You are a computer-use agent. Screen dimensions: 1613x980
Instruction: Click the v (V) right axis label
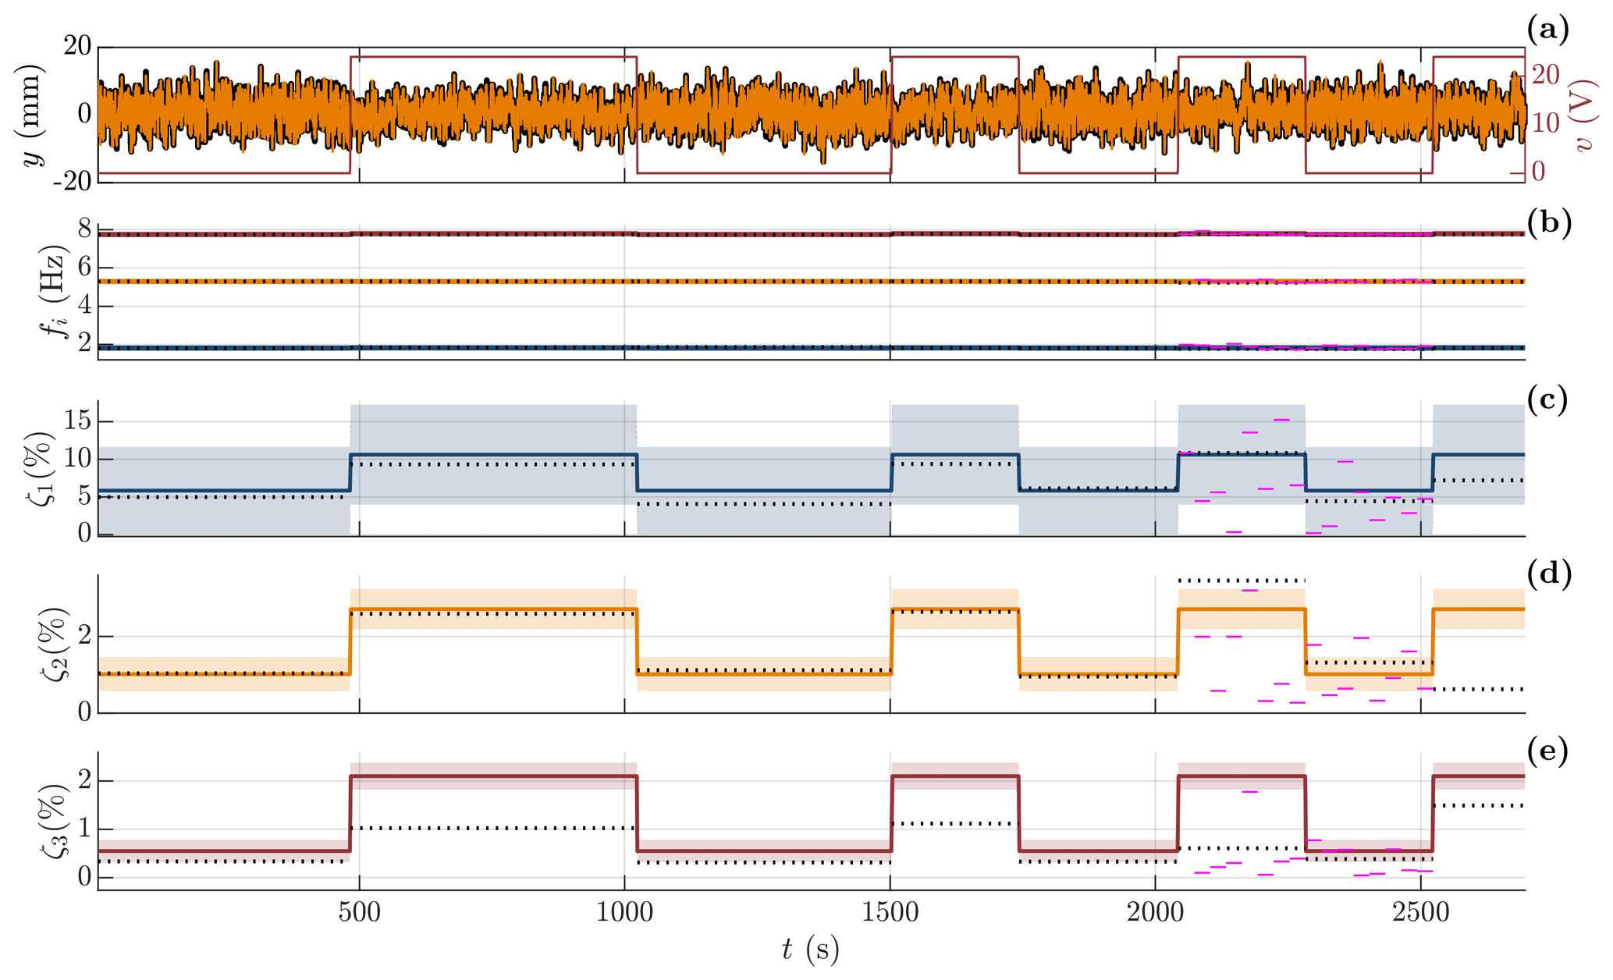pyautogui.click(x=1584, y=115)
